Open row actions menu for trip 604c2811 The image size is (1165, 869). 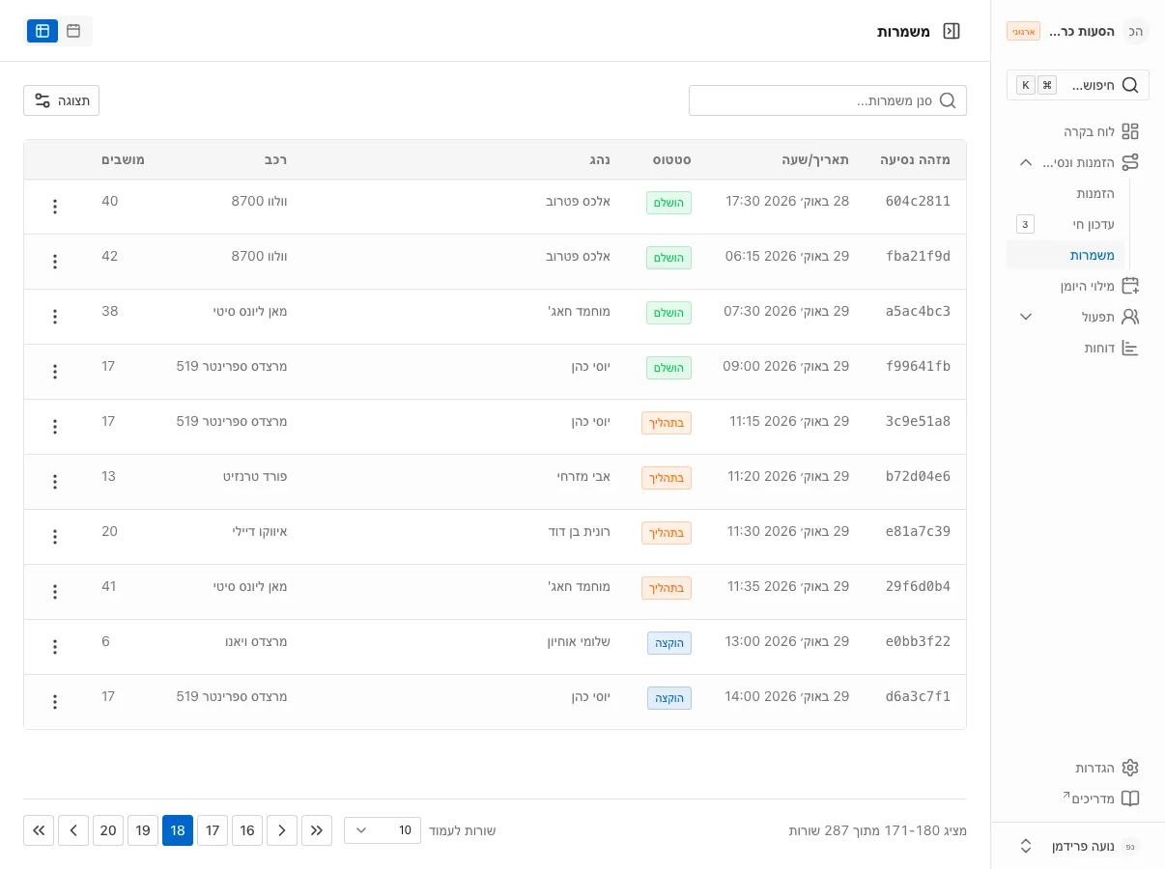(x=55, y=207)
